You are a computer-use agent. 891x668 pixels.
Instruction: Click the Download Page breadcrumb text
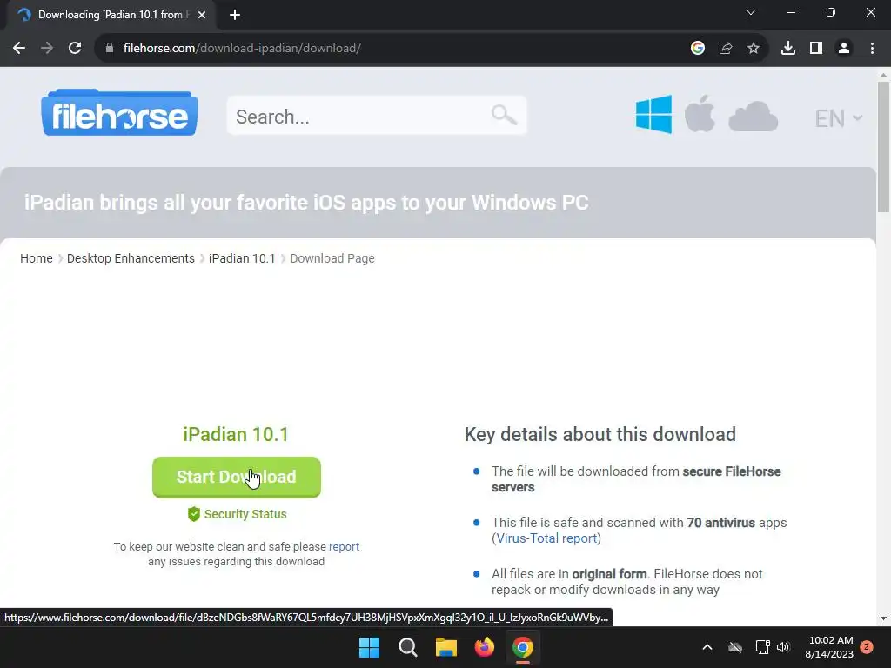tap(332, 258)
